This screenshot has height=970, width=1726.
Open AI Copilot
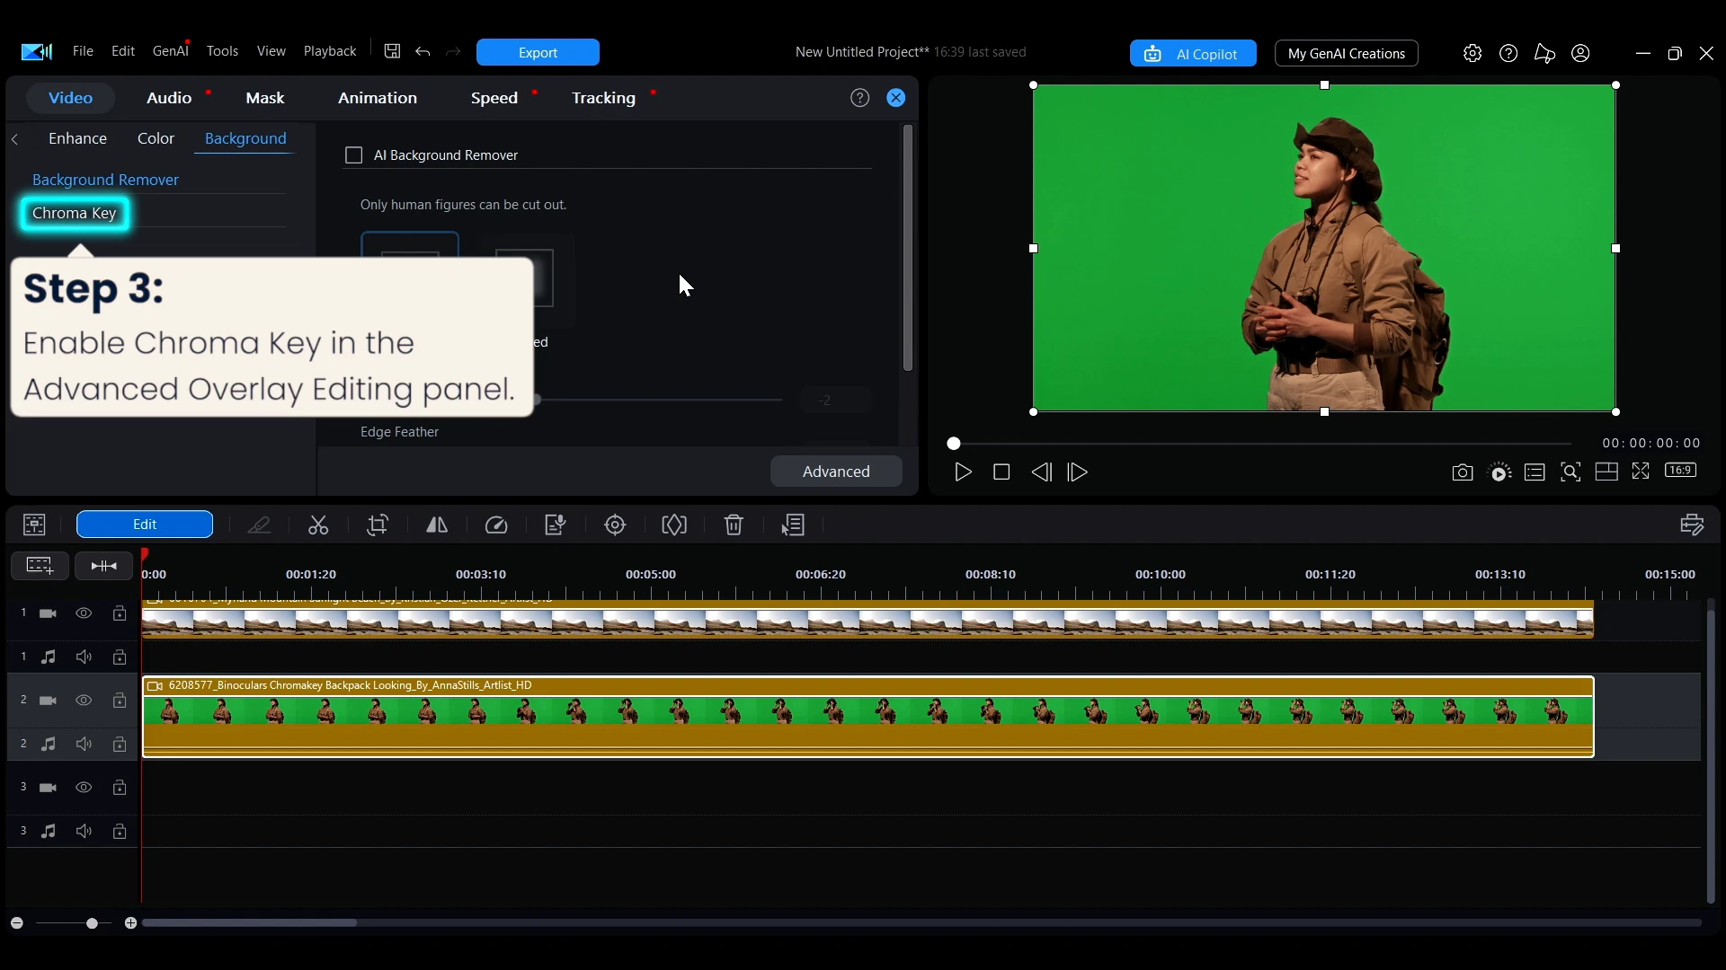coord(1193,54)
